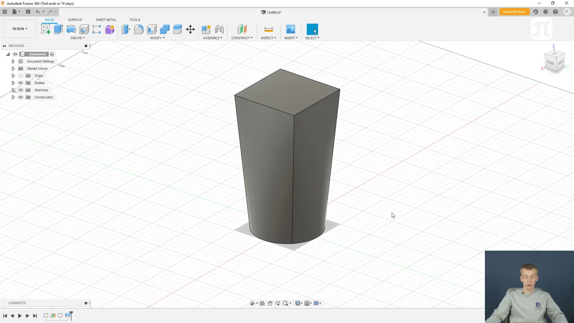Image resolution: width=574 pixels, height=323 pixels.
Task: Toggle visibility of the Unsaved root component
Action: click(x=15, y=54)
